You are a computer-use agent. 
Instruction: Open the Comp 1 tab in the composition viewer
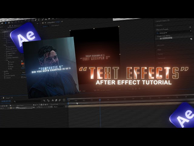45,26
